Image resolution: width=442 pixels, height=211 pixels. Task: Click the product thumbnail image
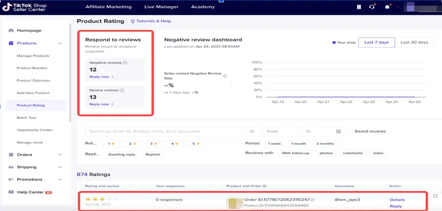point(235,202)
